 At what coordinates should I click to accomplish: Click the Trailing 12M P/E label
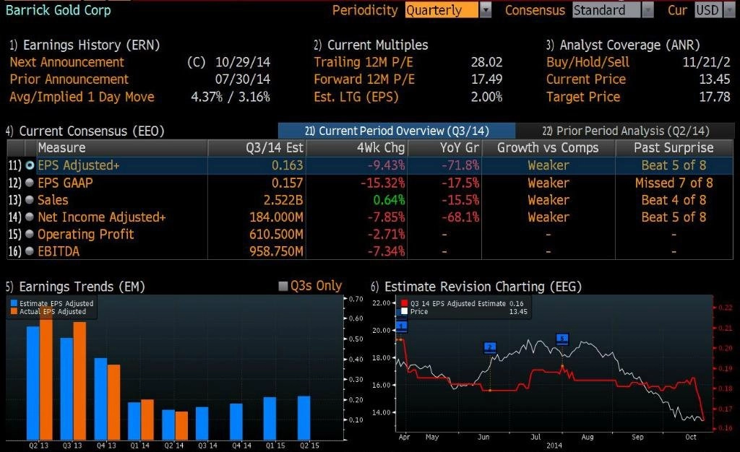tap(363, 62)
